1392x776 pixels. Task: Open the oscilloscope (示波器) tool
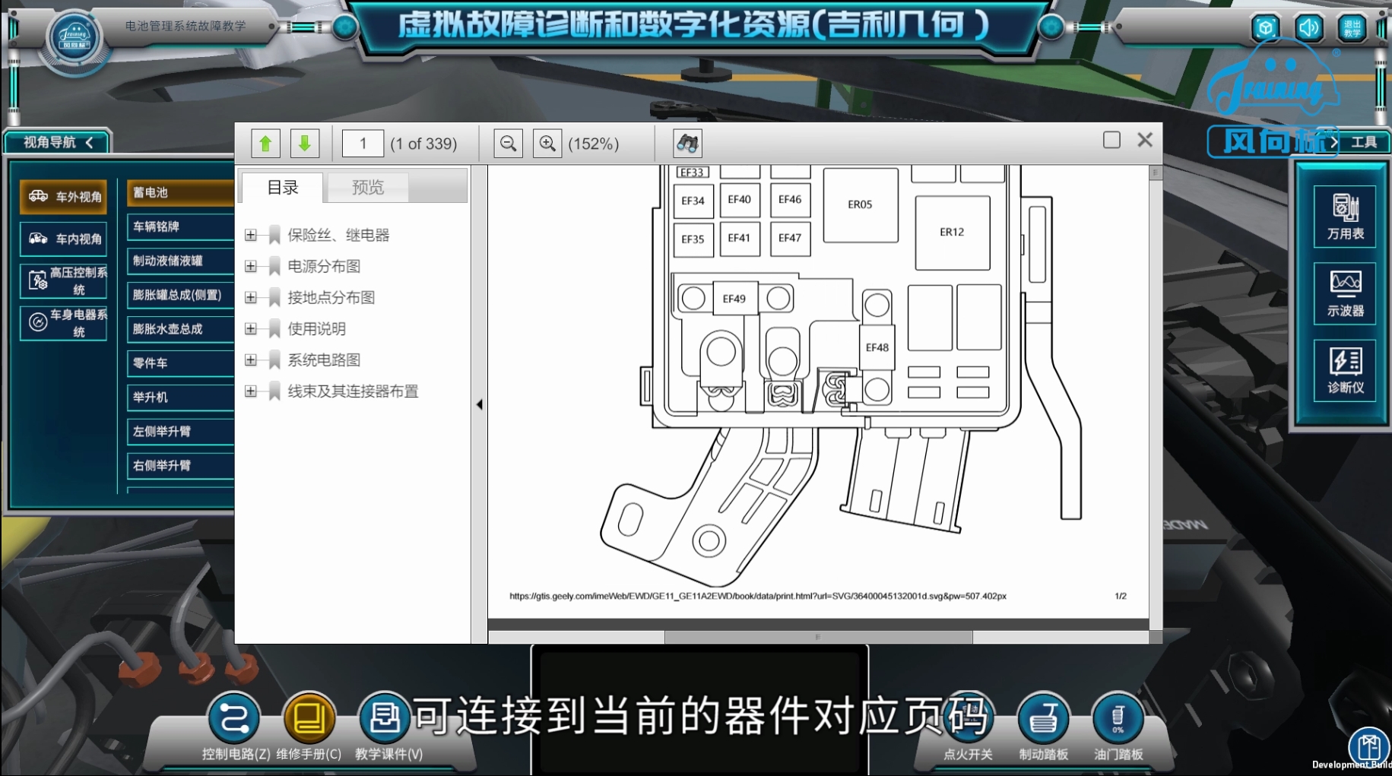[1345, 293]
